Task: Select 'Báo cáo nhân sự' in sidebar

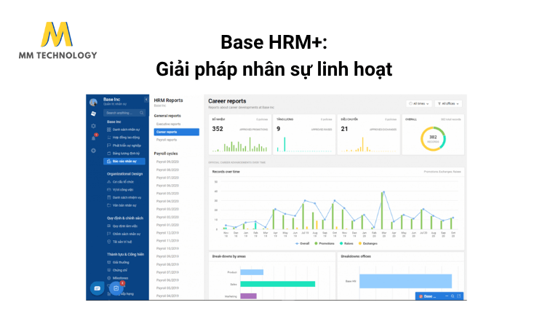Action: coord(124,162)
